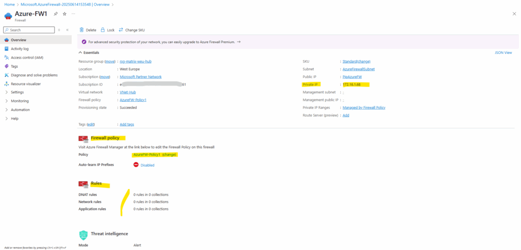Expand the Monitoring menu group
521x250 pixels.
(x=7, y=101)
